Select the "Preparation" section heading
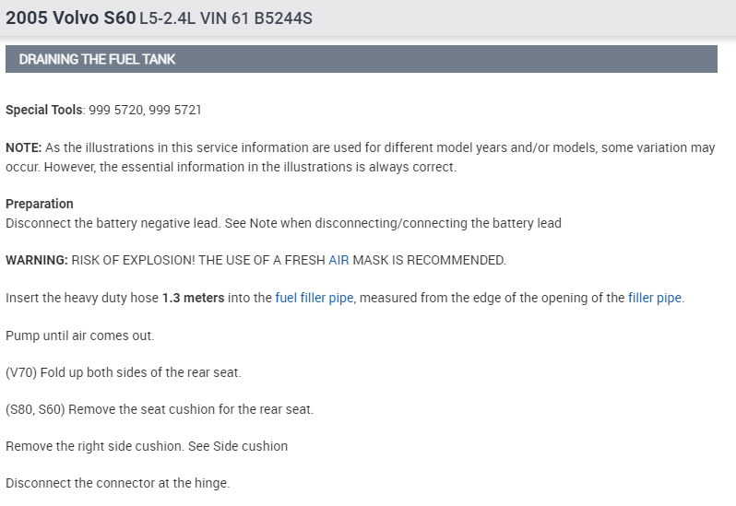Screen dimensions: 736x506 point(40,204)
